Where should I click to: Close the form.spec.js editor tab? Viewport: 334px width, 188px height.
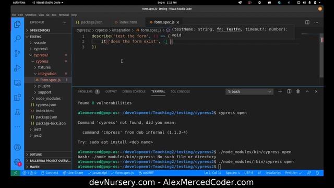(x=178, y=22)
